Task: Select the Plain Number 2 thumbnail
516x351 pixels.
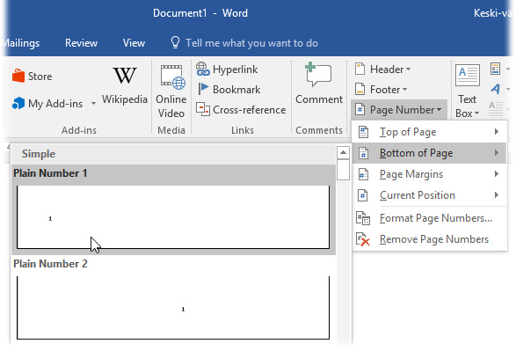Action: pos(173,308)
